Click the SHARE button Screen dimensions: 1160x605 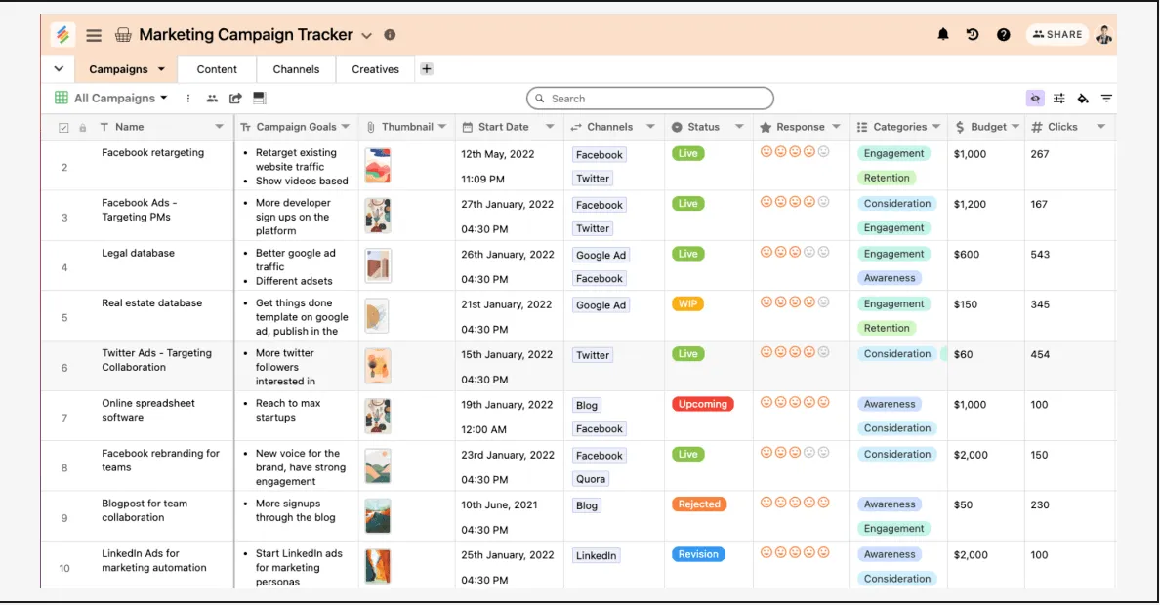(x=1057, y=35)
